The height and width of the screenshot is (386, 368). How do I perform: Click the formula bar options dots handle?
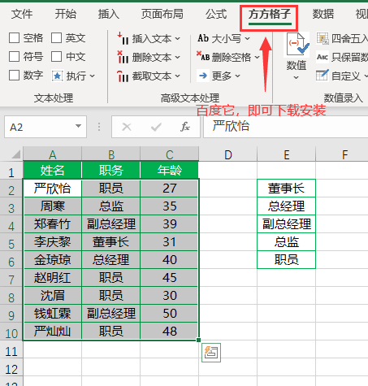coord(99,127)
